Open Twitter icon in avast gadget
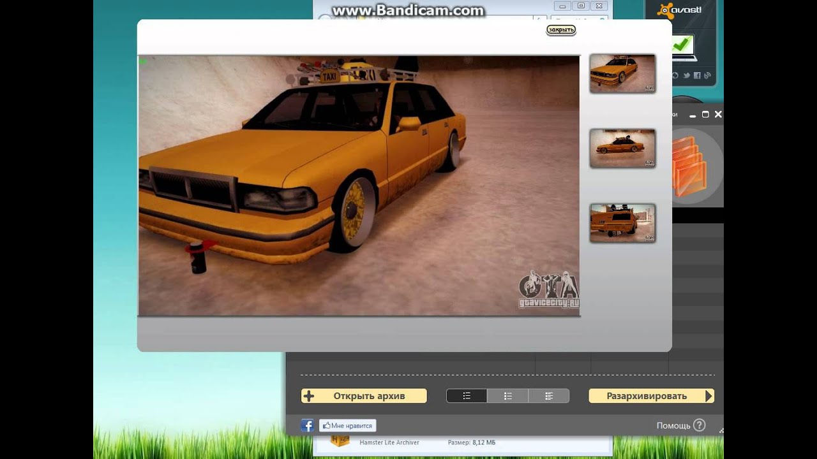The image size is (817, 459). tap(686, 75)
